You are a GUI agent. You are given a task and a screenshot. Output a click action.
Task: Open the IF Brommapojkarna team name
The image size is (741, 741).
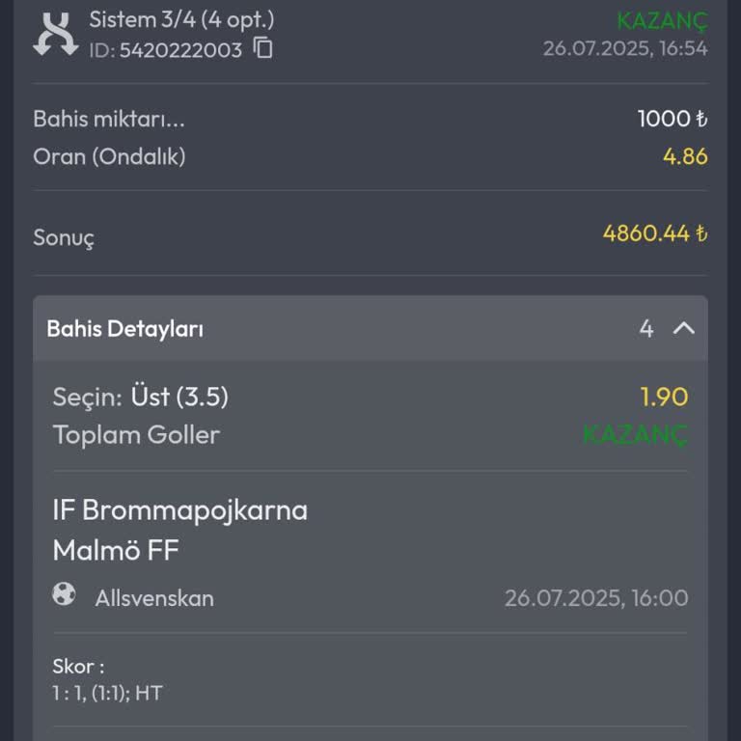180,509
